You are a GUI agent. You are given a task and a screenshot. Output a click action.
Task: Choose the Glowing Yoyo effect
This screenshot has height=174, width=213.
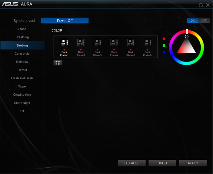coord(22,95)
